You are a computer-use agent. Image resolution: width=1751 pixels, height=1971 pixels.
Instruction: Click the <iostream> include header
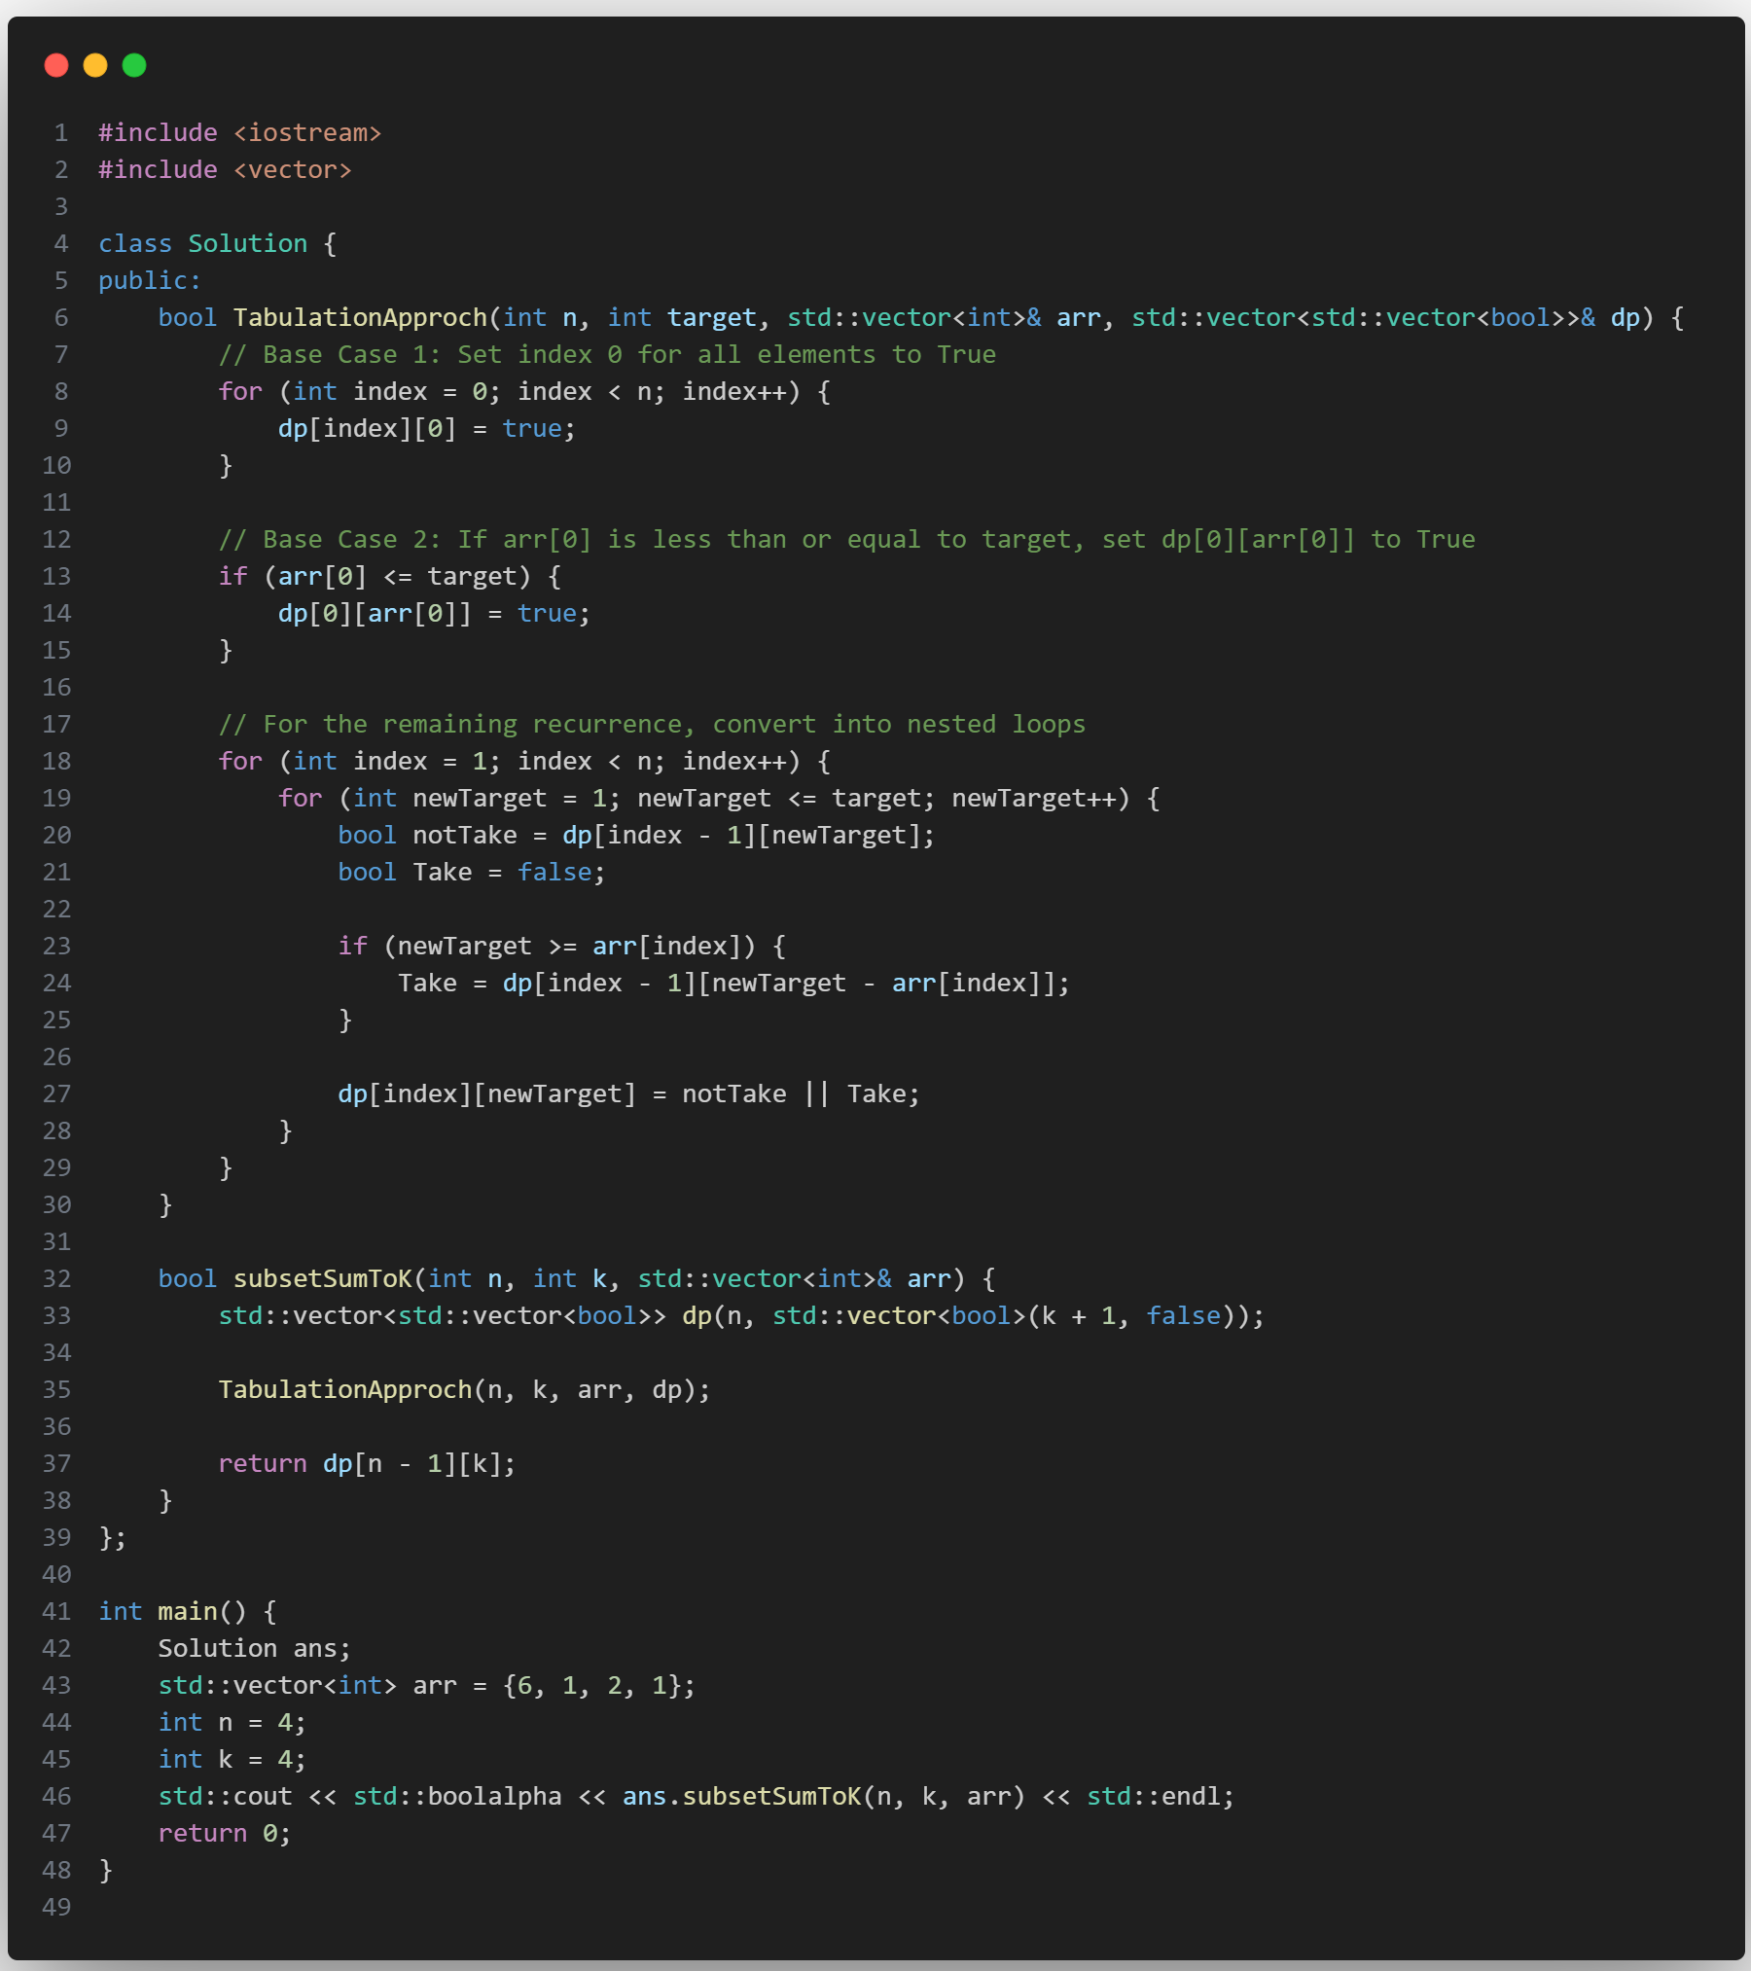click(x=307, y=132)
